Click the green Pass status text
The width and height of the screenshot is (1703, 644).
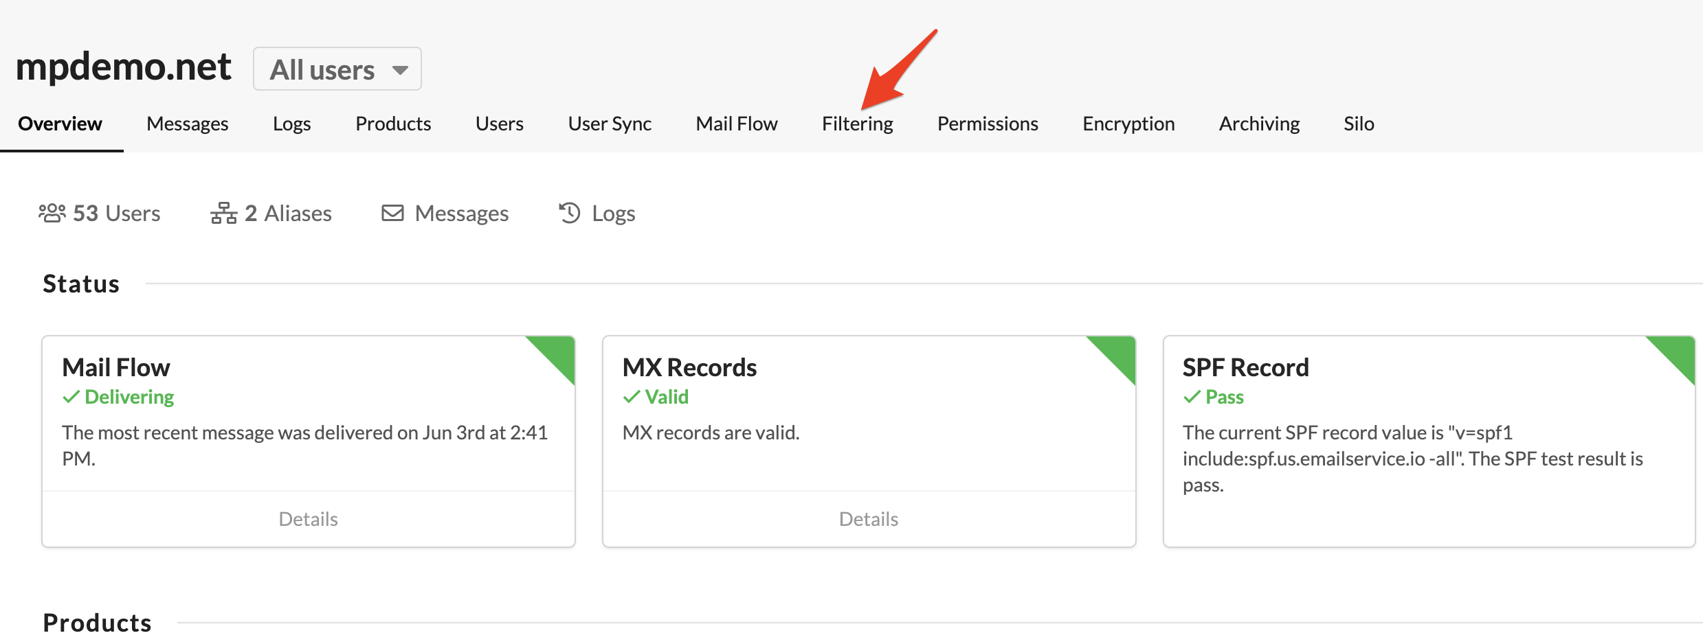coord(1225,397)
